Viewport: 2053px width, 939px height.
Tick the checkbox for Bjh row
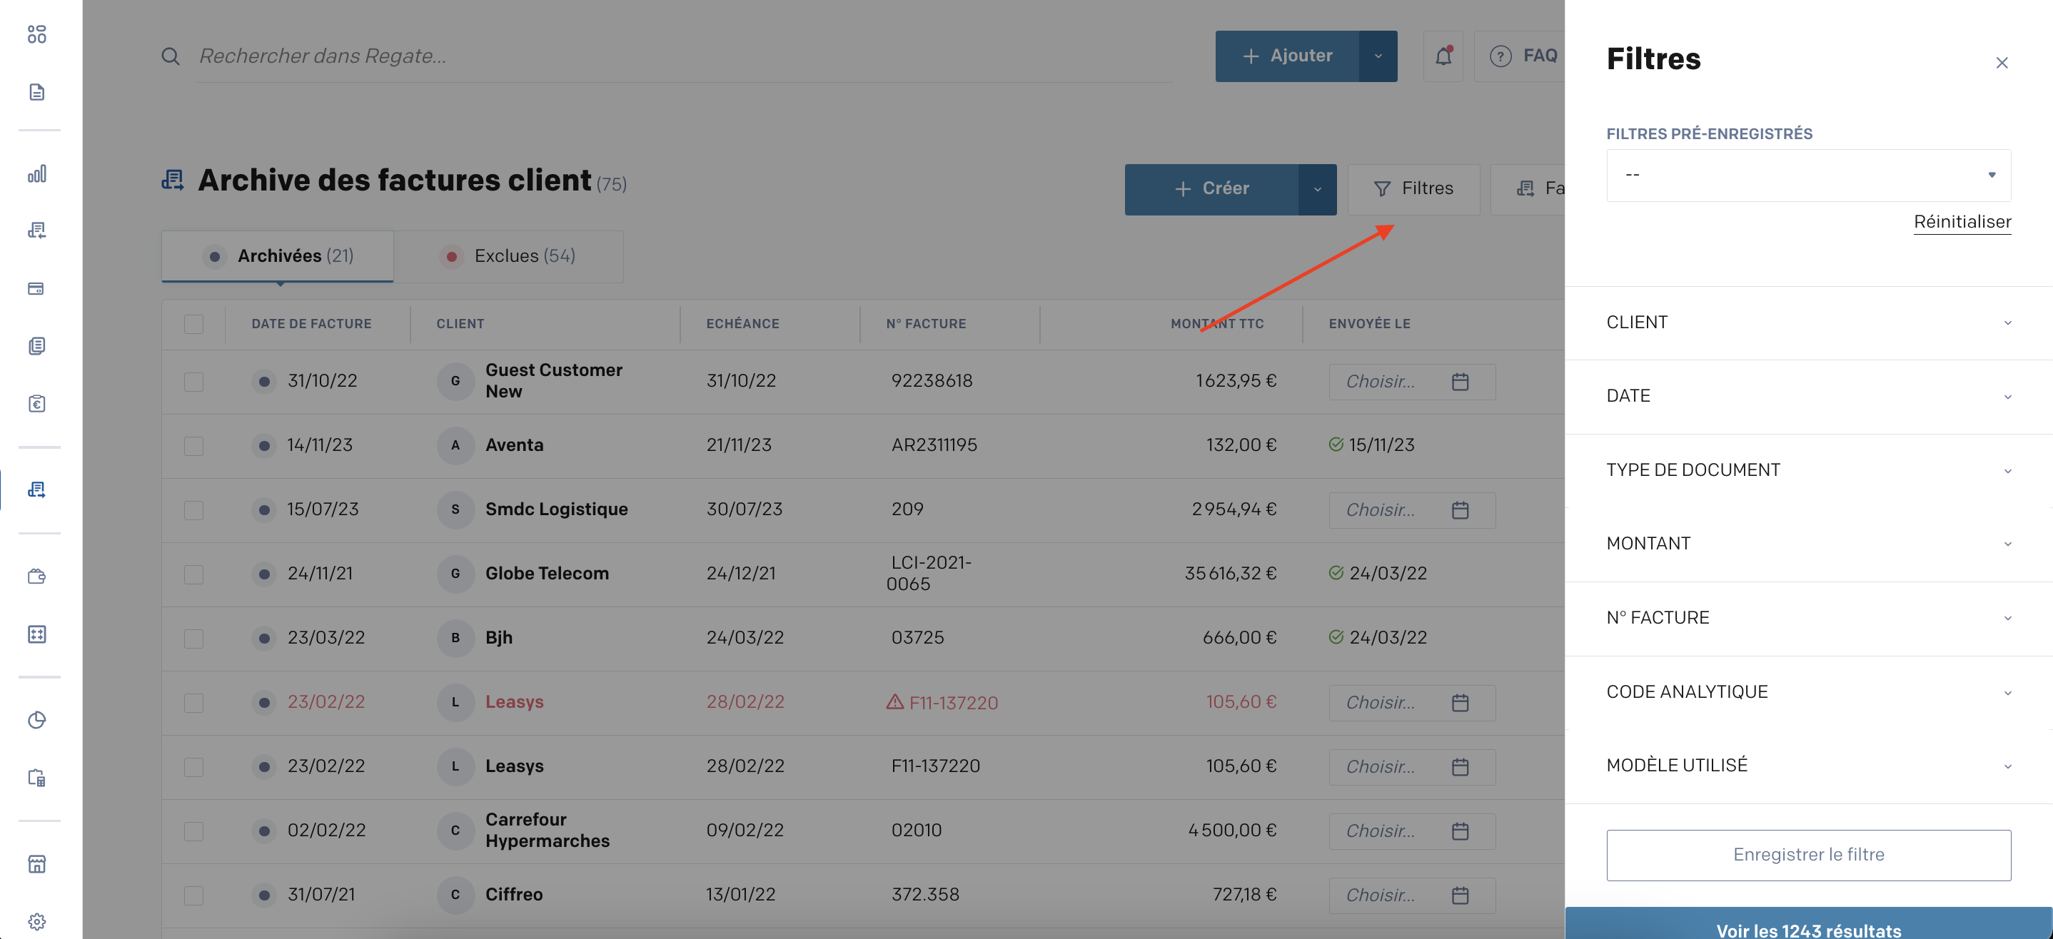193,638
